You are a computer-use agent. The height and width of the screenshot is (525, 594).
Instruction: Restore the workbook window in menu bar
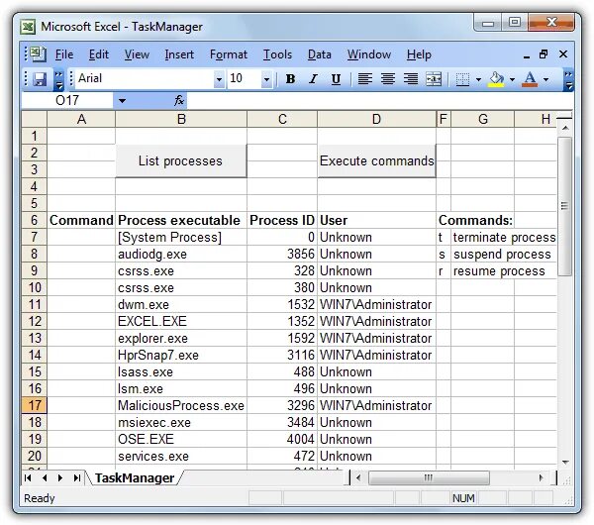544,54
